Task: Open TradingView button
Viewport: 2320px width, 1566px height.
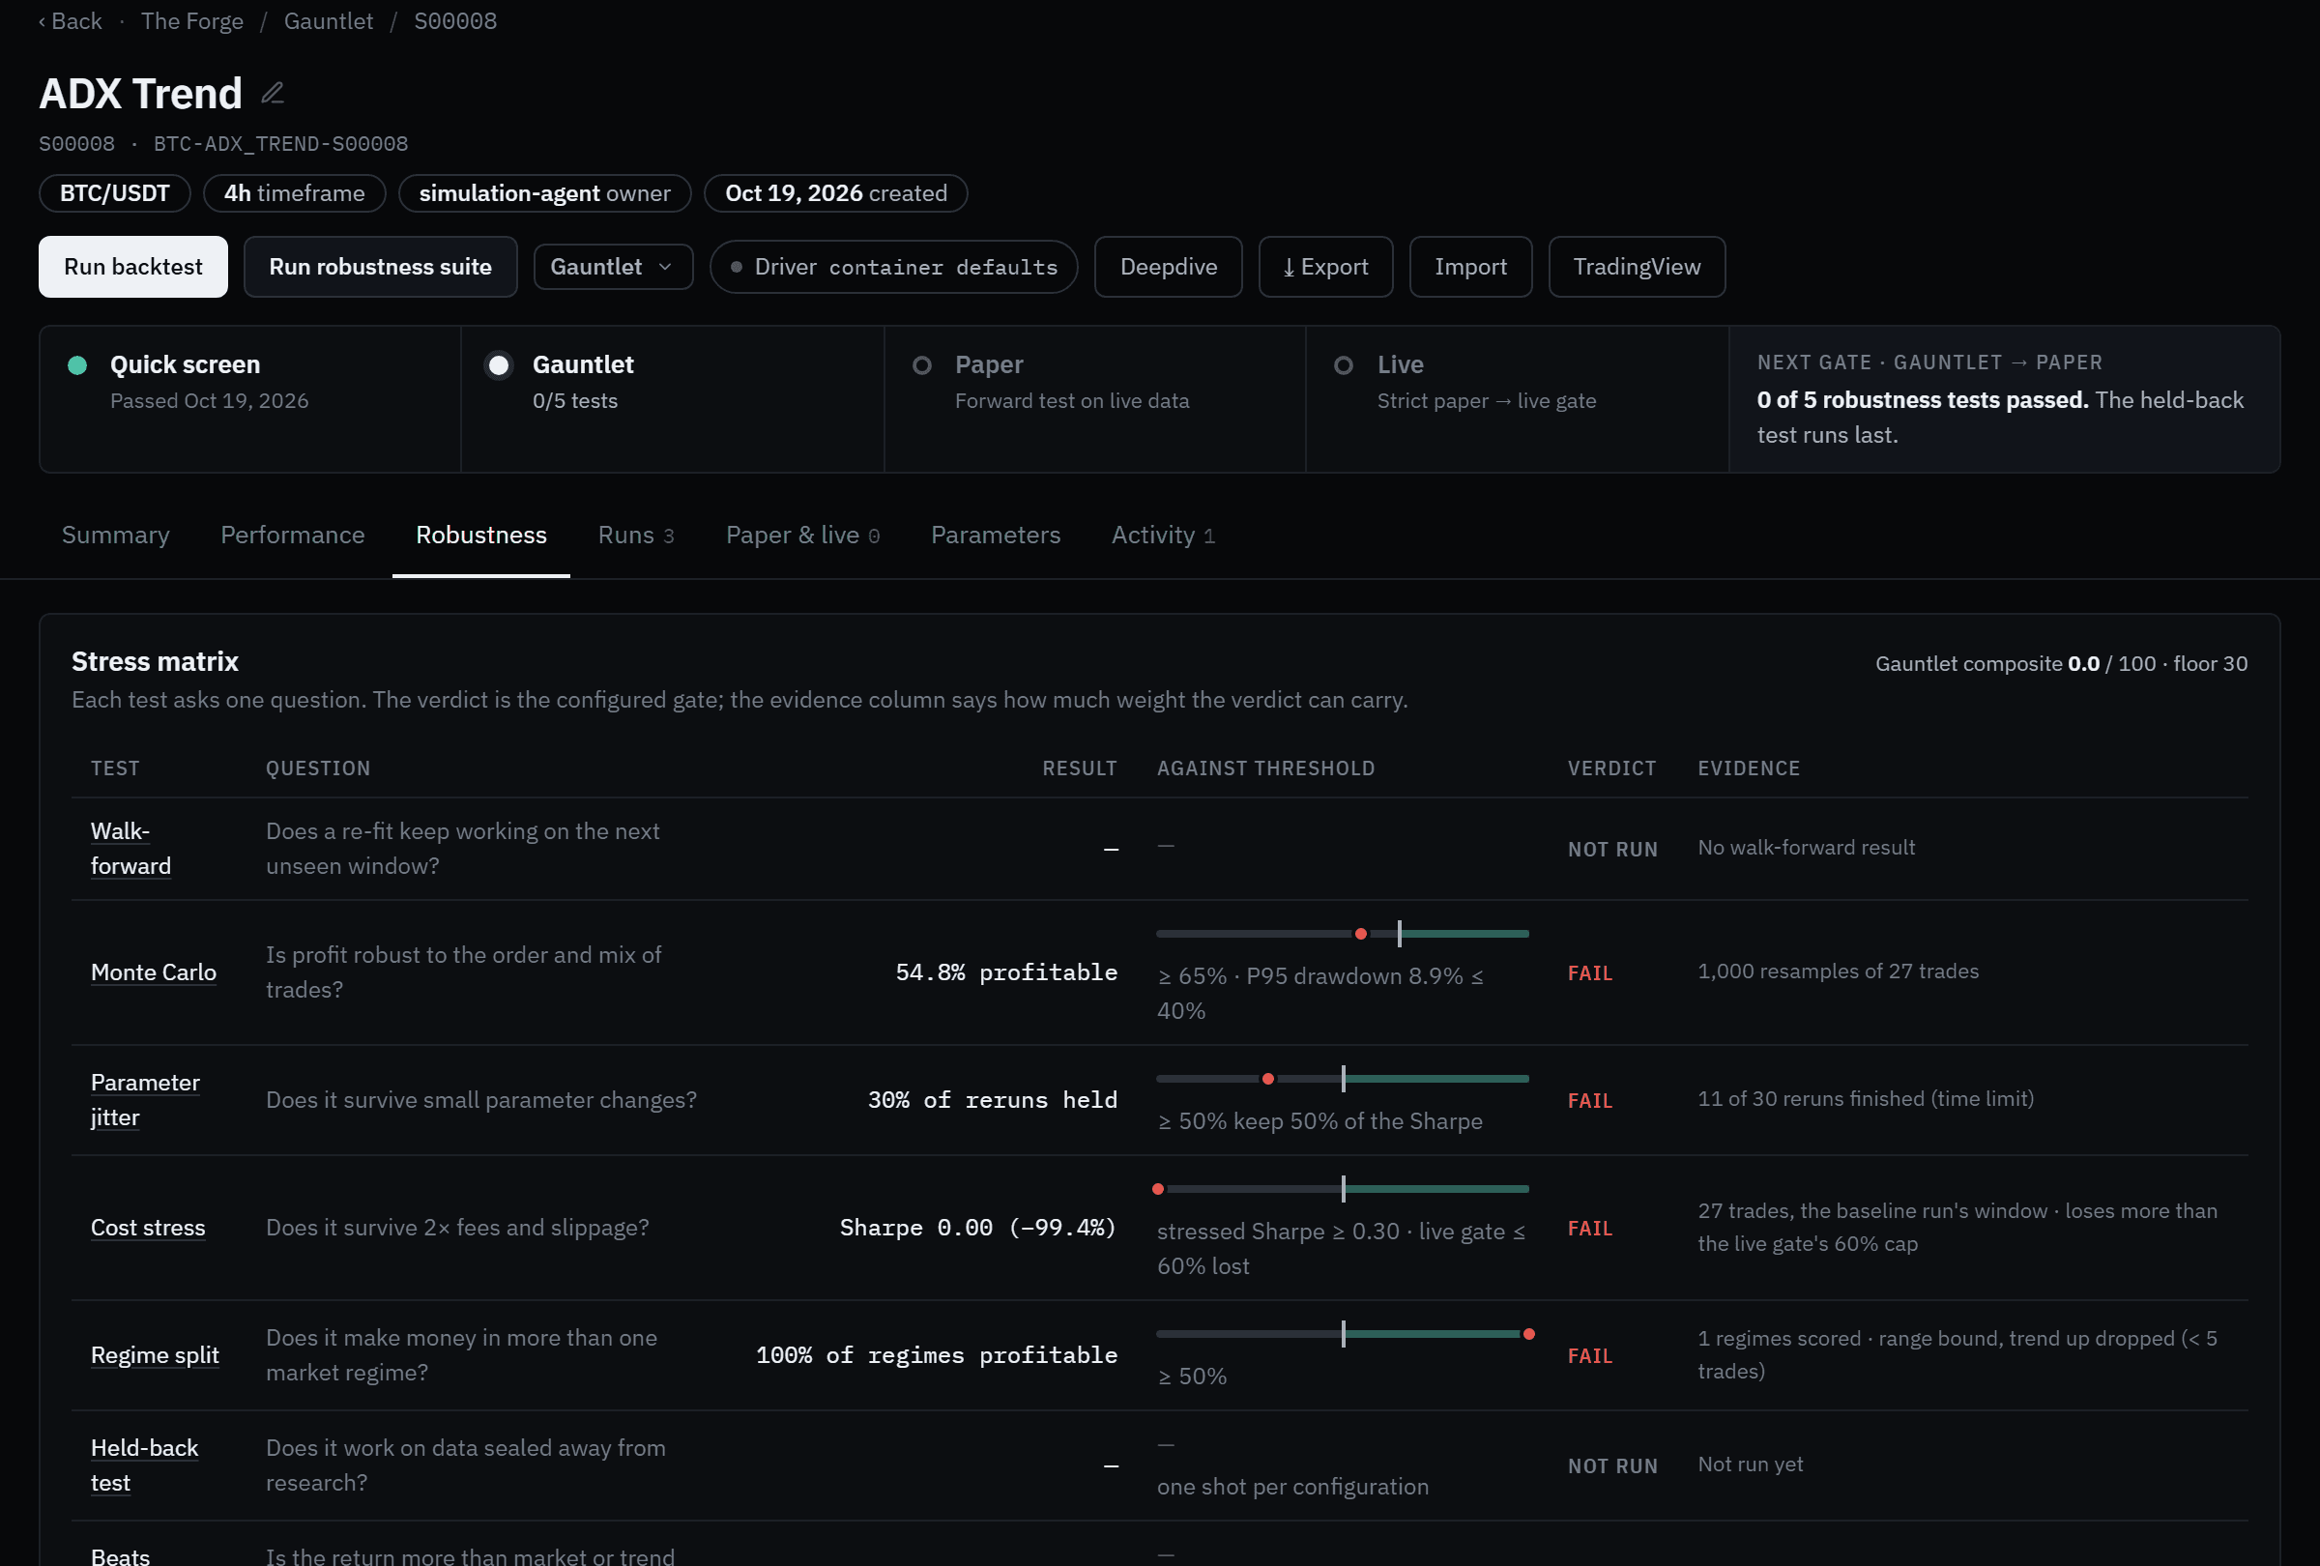Action: 1637,267
